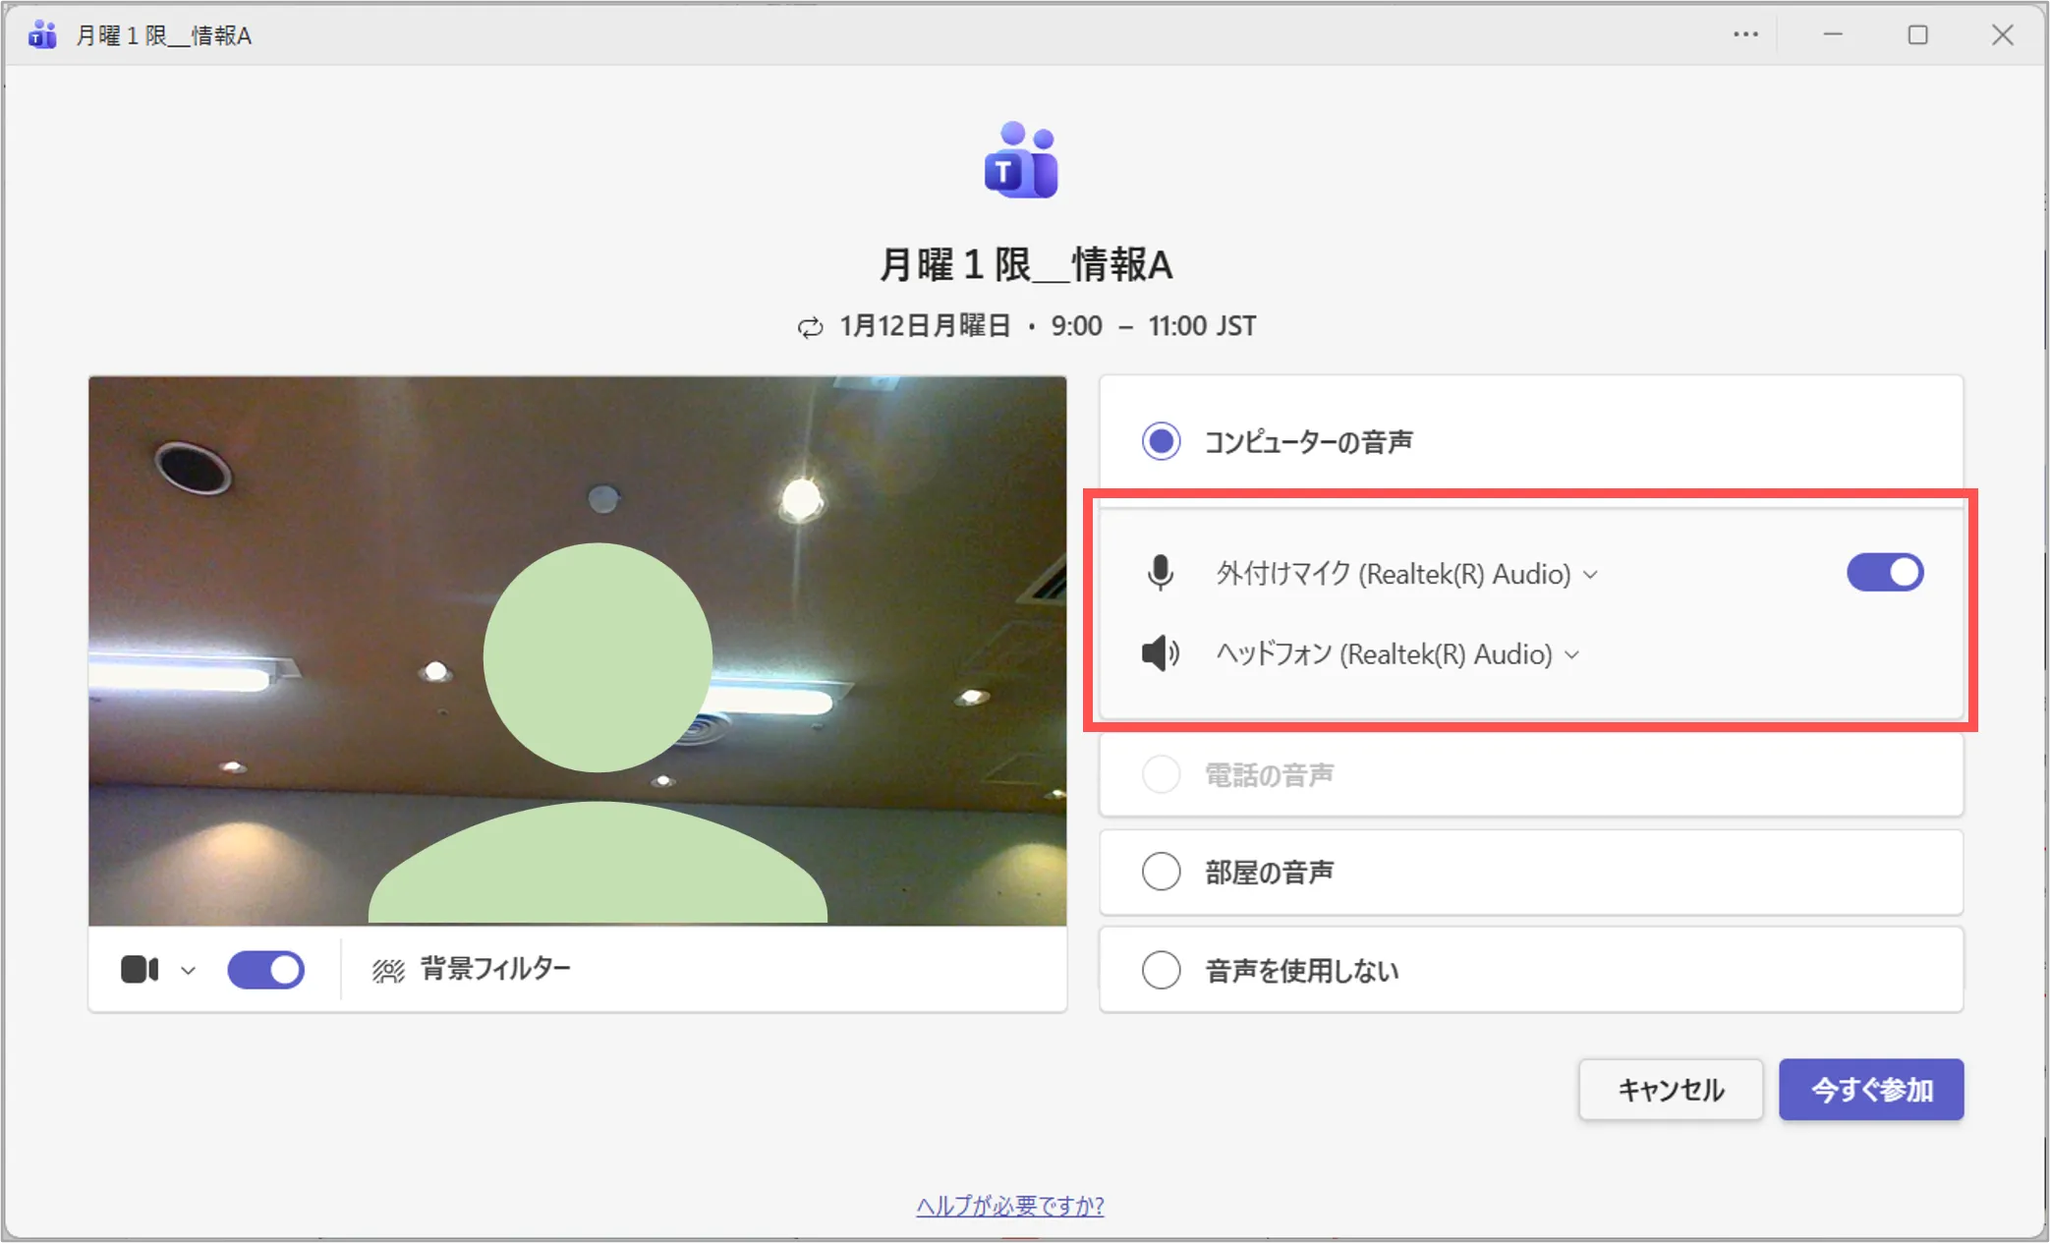This screenshot has width=2050, height=1243.
Task: Expand the ヘッドフォン speaker device dropdown
Action: coord(1572,655)
